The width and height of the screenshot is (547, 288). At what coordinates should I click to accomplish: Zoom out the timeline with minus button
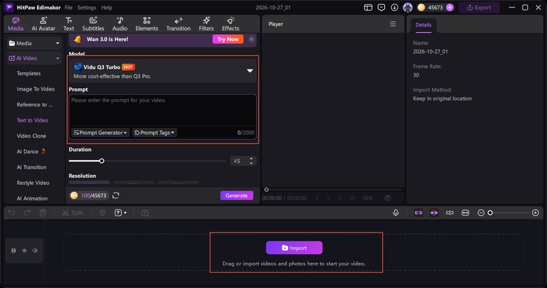(x=481, y=213)
